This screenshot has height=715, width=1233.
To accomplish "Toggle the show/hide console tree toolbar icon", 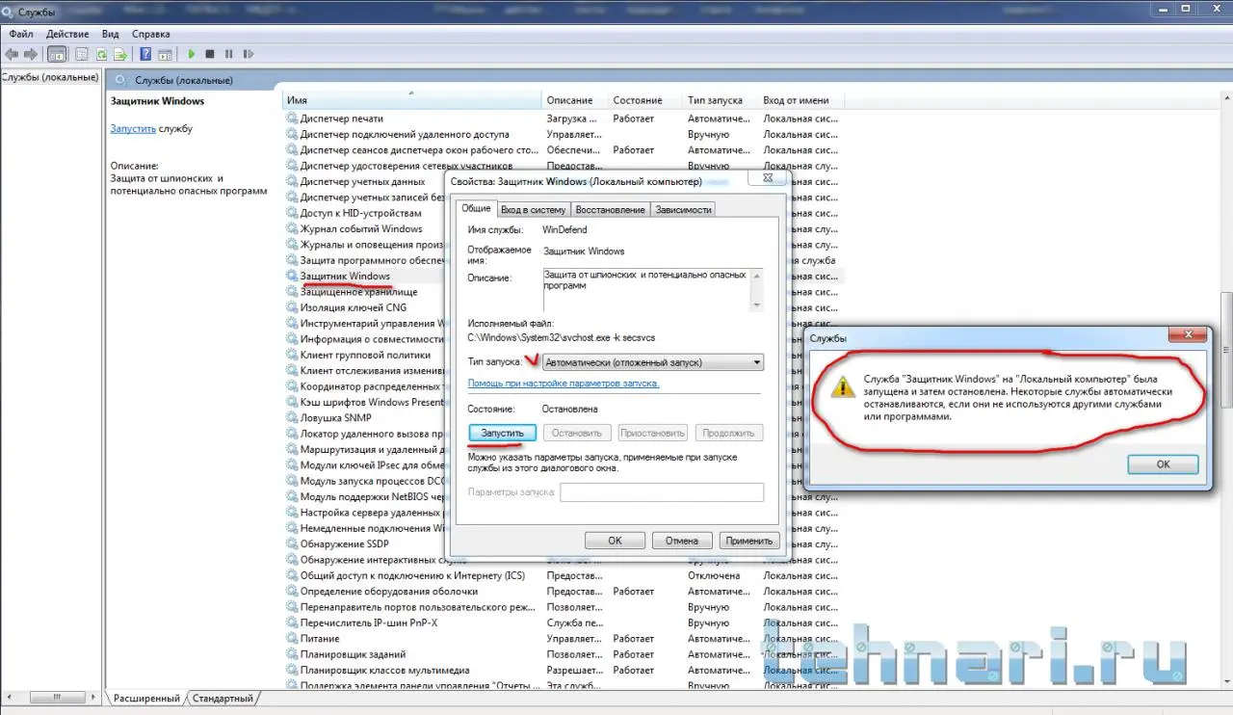I will (57, 54).
